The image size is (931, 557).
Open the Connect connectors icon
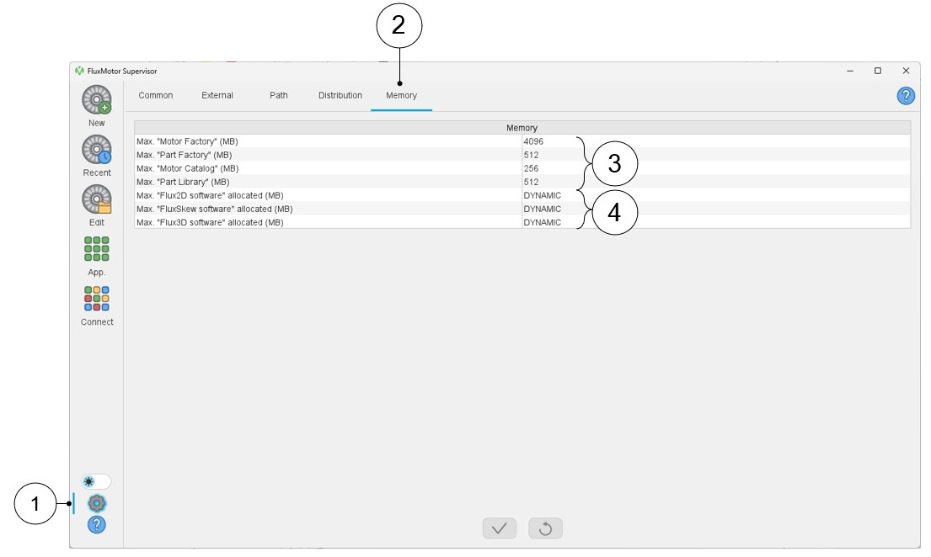[97, 299]
